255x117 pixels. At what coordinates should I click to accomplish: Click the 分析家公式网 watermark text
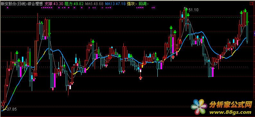click(231, 105)
